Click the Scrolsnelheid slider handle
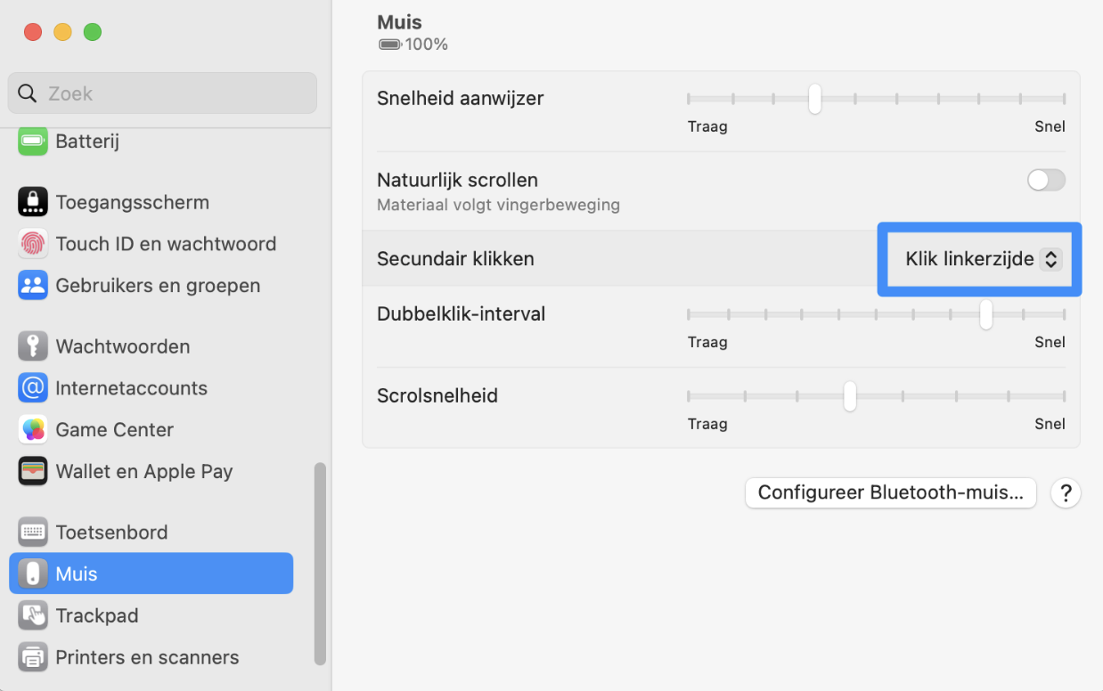1103x691 pixels. click(850, 396)
